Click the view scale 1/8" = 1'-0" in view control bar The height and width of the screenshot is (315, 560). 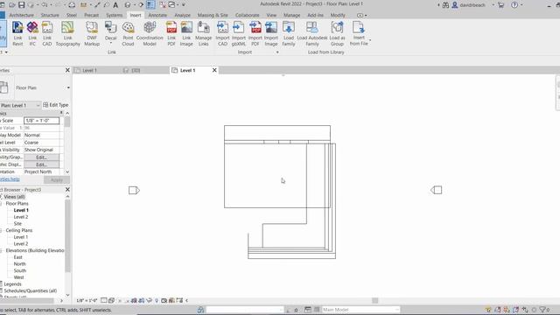87,301
